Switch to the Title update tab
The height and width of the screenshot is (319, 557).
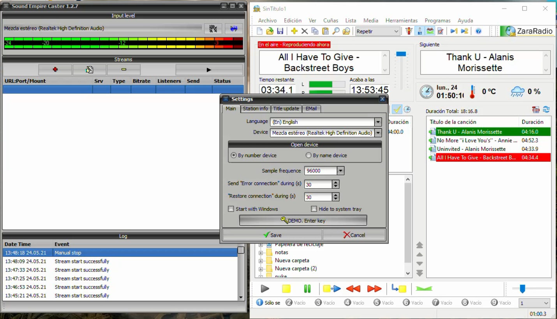point(286,109)
